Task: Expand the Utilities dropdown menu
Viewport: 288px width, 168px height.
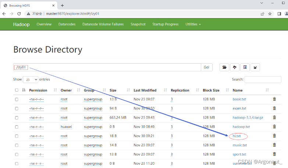Action: click(193, 24)
